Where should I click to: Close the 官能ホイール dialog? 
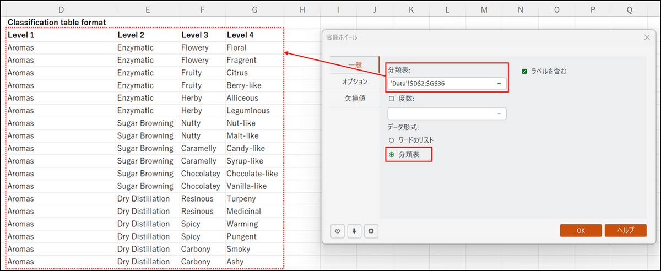647,37
